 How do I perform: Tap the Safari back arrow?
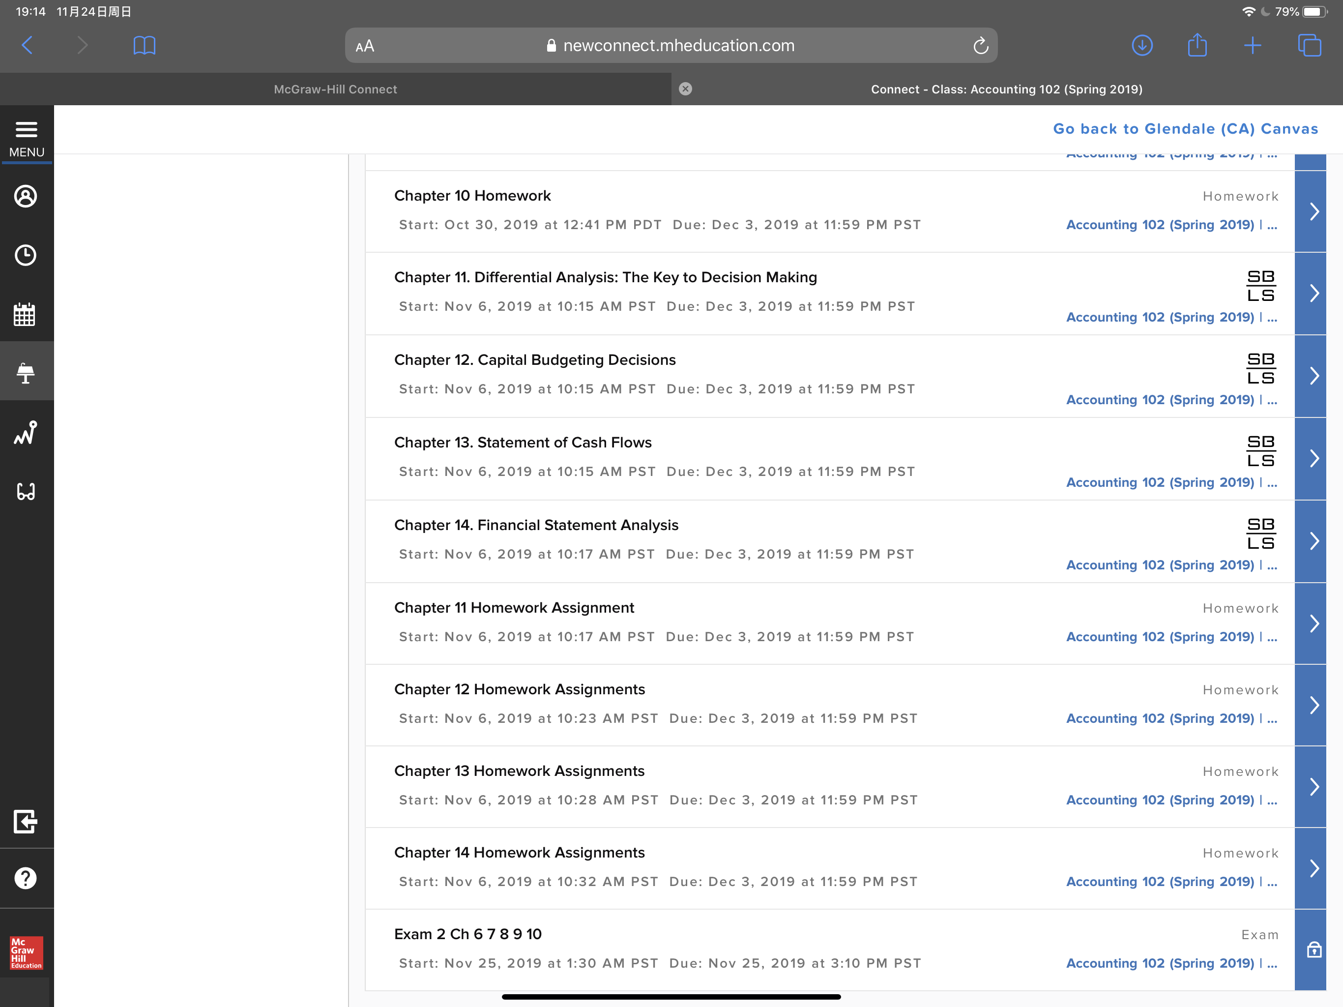tap(28, 45)
